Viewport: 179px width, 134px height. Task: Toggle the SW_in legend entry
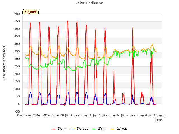(x=59, y=128)
